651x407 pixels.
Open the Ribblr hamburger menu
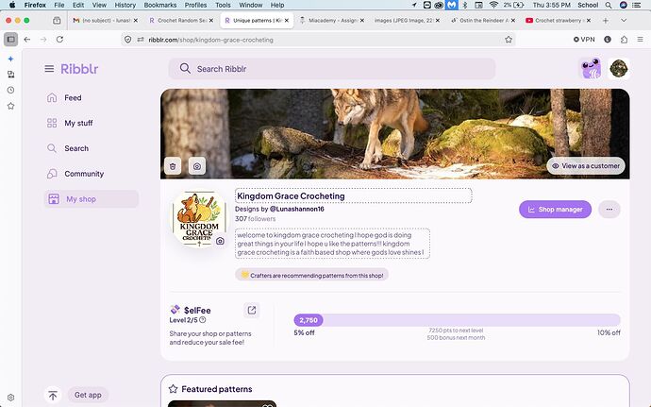[x=49, y=69]
